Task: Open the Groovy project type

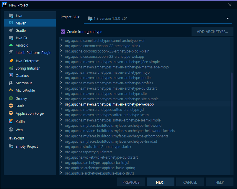Action: pyautogui.click(x=11, y=98)
